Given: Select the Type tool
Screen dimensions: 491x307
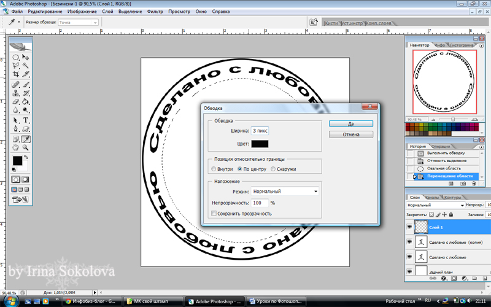Looking at the screenshot, I should click(26, 120).
